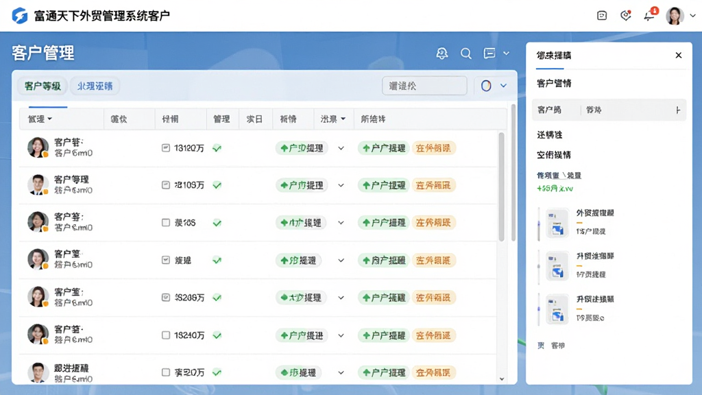Switch to the tab right of 客户等级
702x395 pixels.
tap(95, 86)
